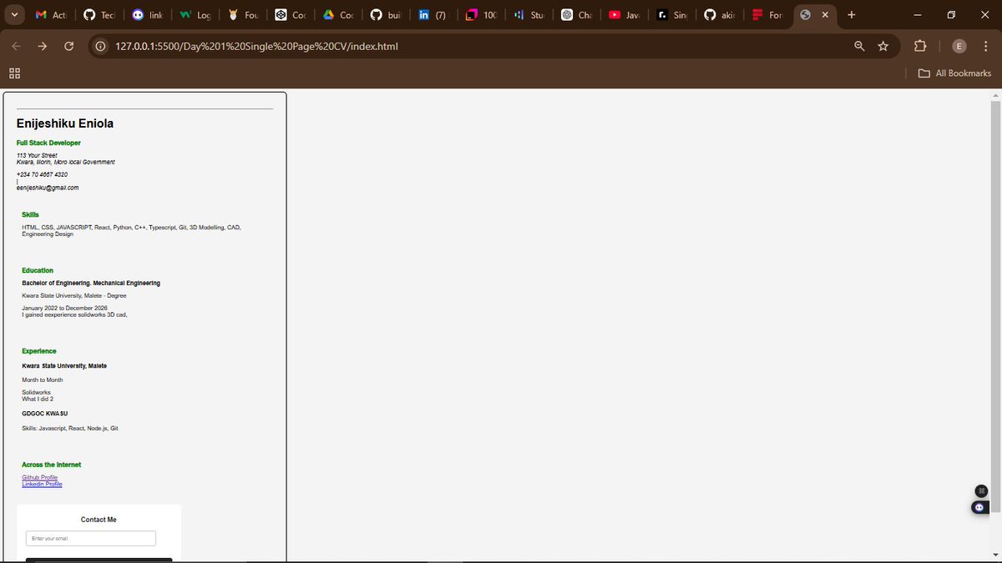Click the scrollbar up arrow
Viewport: 1002px width, 563px height.
point(995,93)
